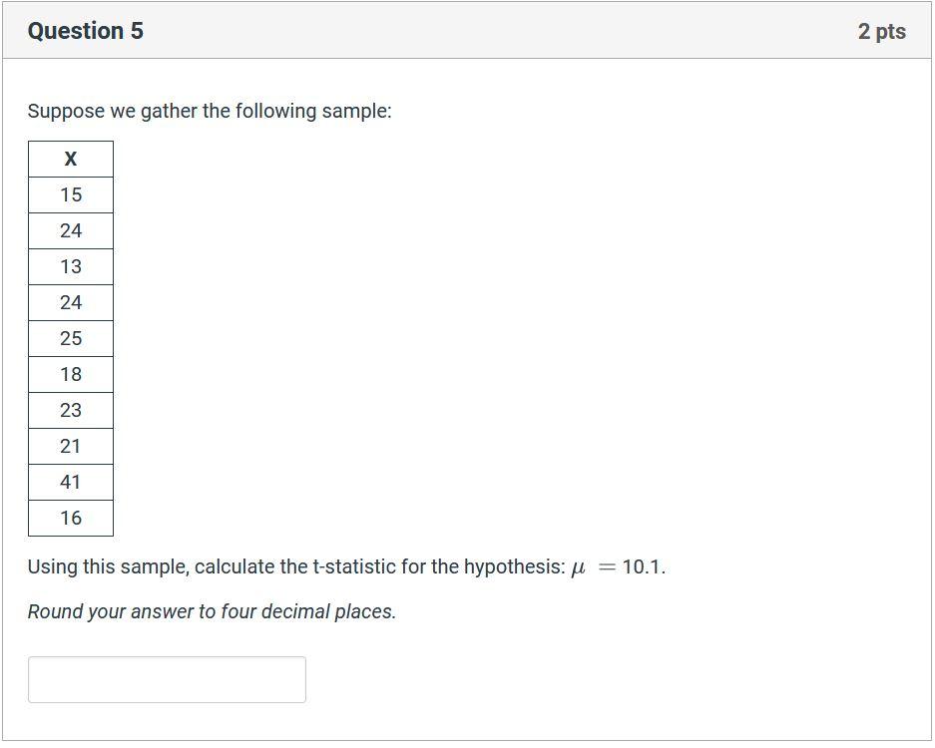The width and height of the screenshot is (935, 748).
Task: Click the X column header cell
Action: pos(71,160)
